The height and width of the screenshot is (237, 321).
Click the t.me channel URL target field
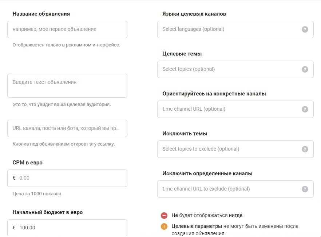pyautogui.click(x=229, y=109)
